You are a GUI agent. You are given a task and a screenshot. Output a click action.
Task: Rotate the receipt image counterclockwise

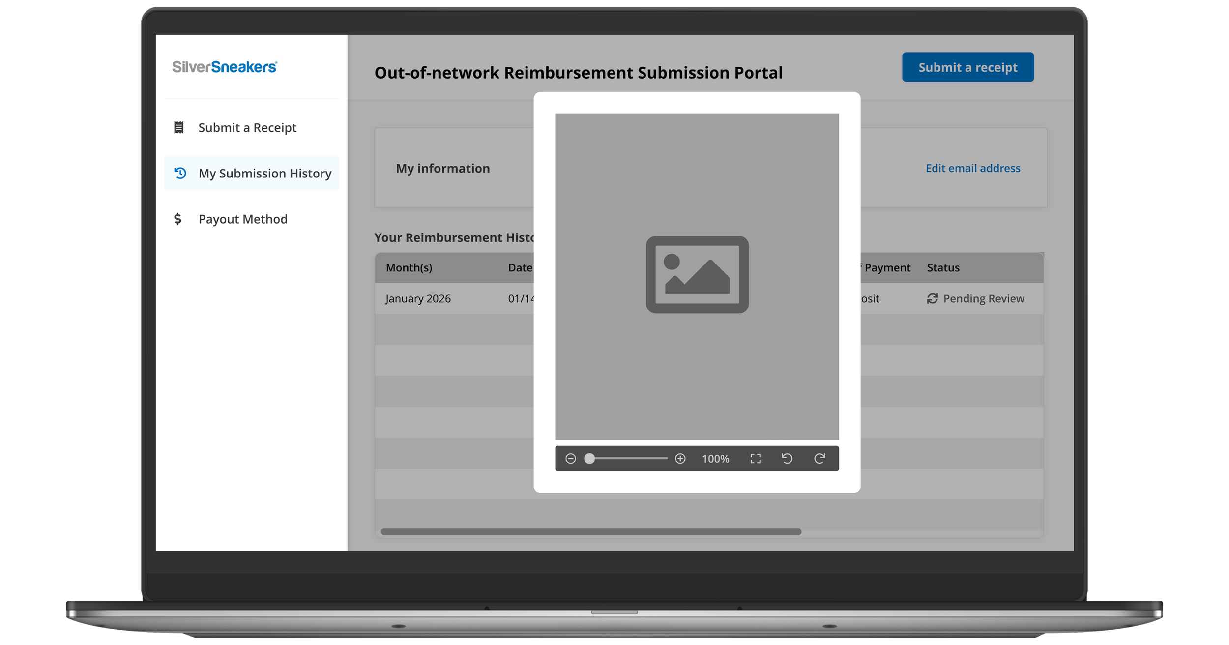(787, 459)
